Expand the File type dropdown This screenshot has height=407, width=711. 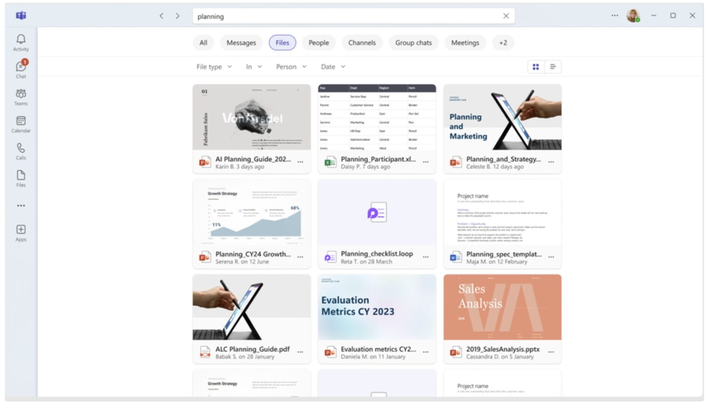click(x=214, y=67)
